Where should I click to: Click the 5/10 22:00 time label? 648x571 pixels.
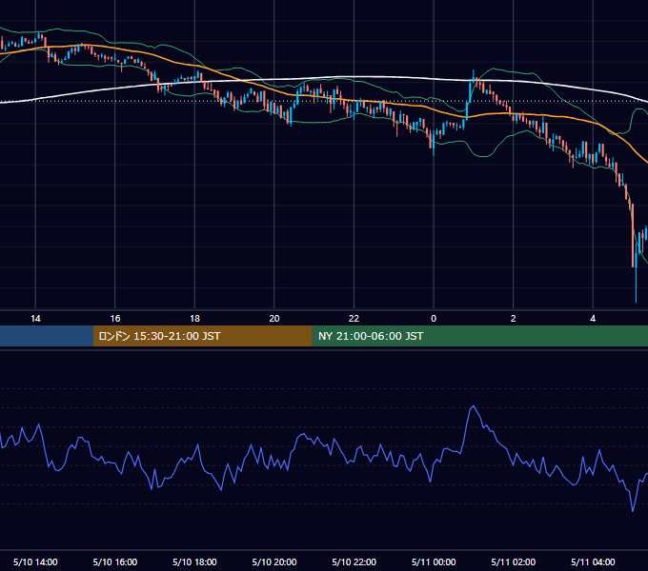354,561
